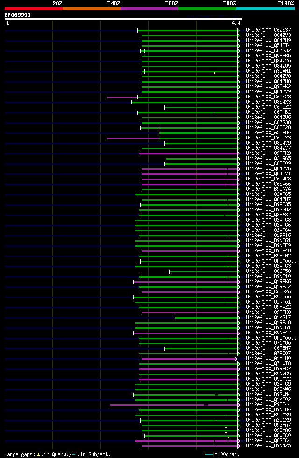Select the UniRef100_Q19PK6 label
299x458 pixels.
268,282
